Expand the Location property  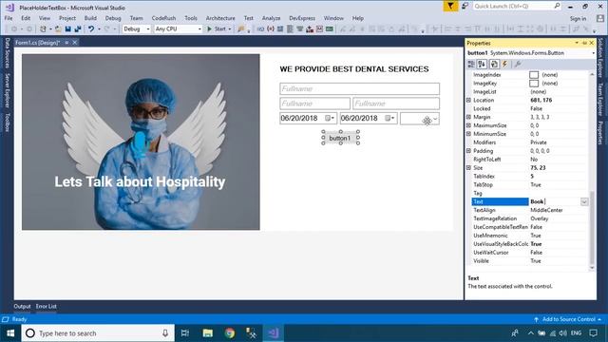point(468,100)
